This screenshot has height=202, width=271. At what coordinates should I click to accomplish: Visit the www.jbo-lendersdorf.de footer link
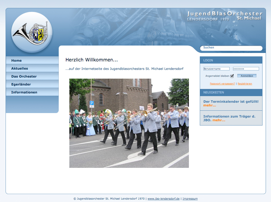pos(163,199)
